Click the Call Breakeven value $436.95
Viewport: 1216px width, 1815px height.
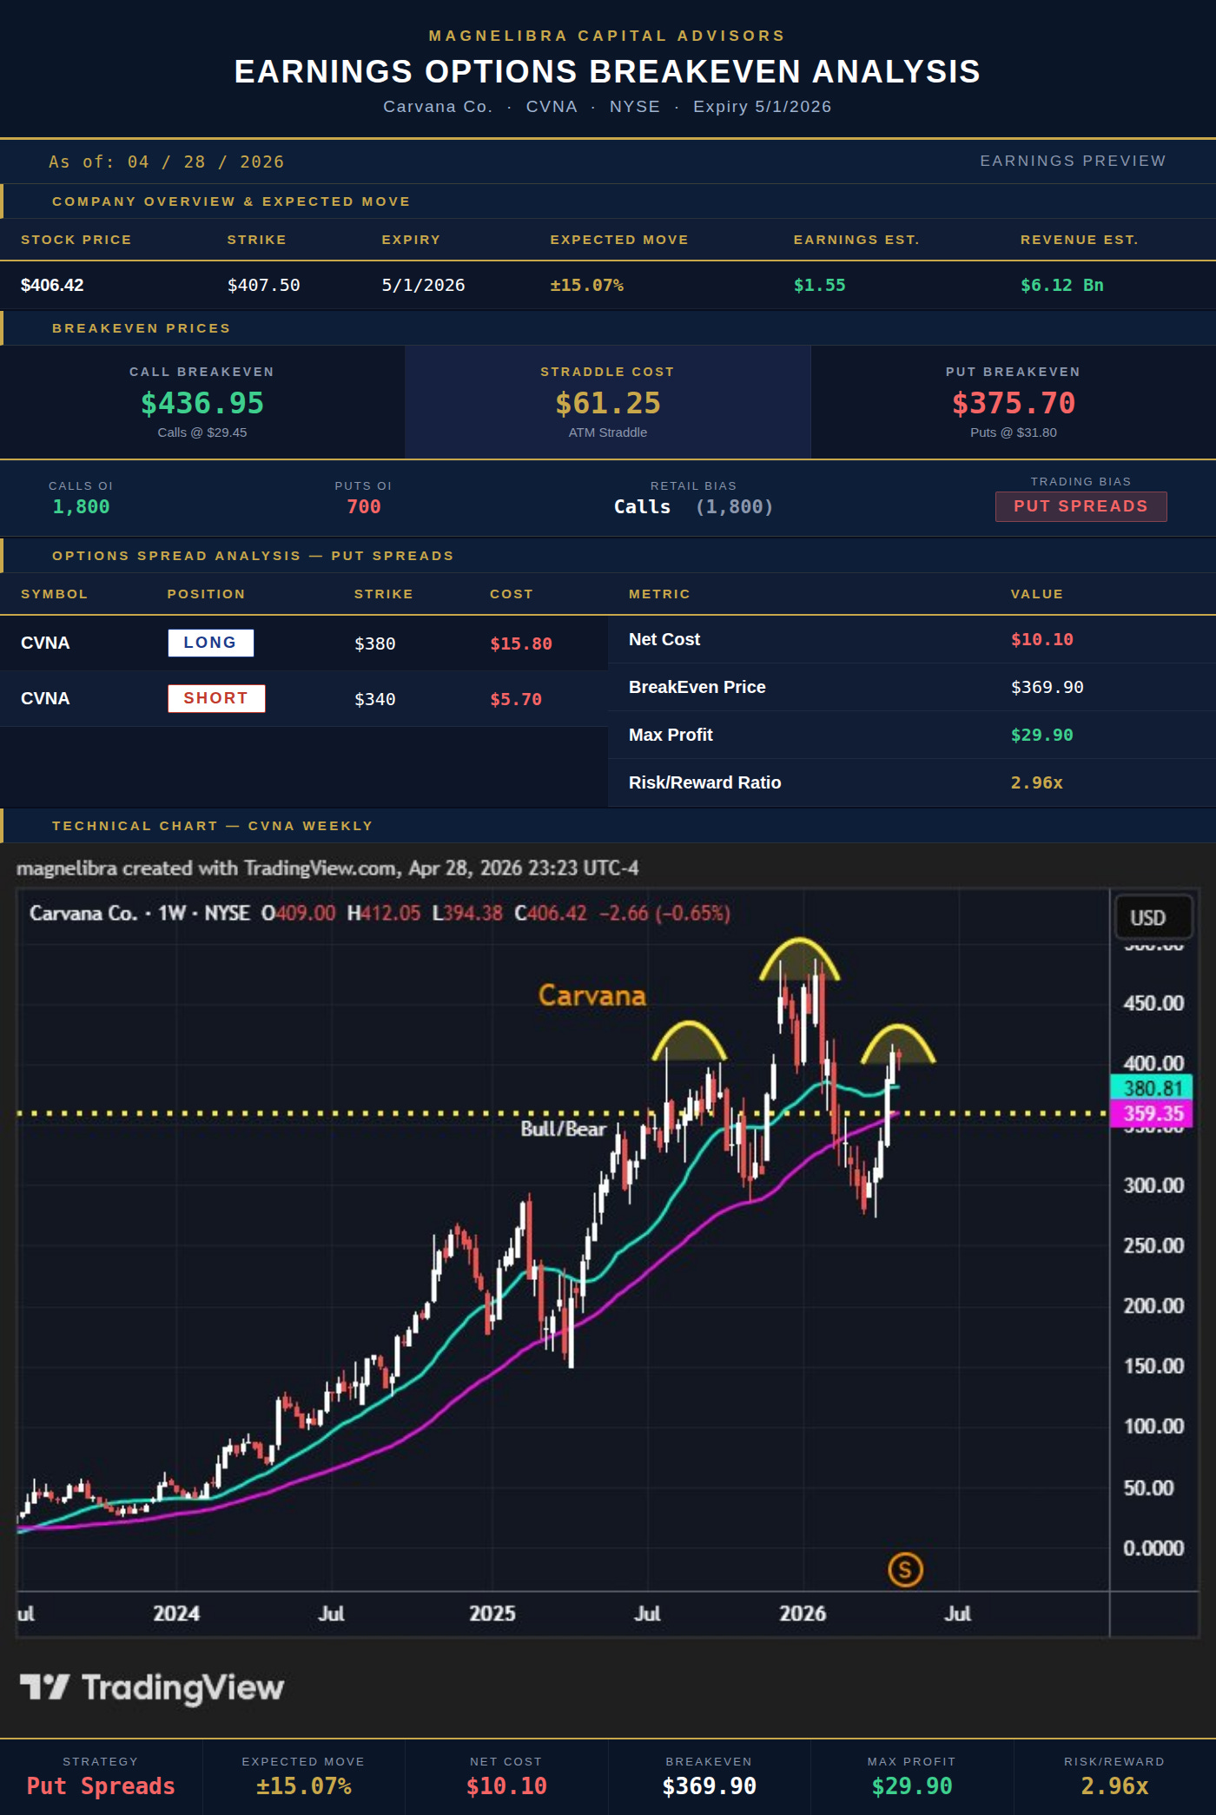(202, 403)
